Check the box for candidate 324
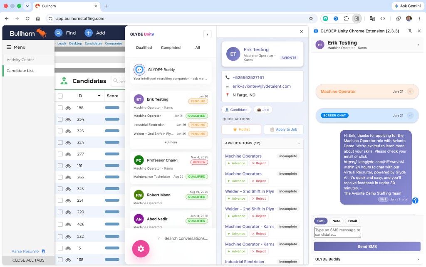 (x=60, y=143)
